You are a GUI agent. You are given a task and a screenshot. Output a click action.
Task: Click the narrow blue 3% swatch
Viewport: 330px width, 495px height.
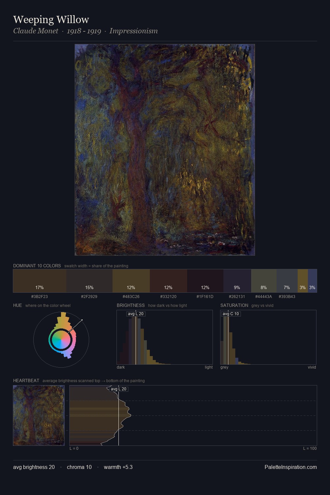point(312,281)
